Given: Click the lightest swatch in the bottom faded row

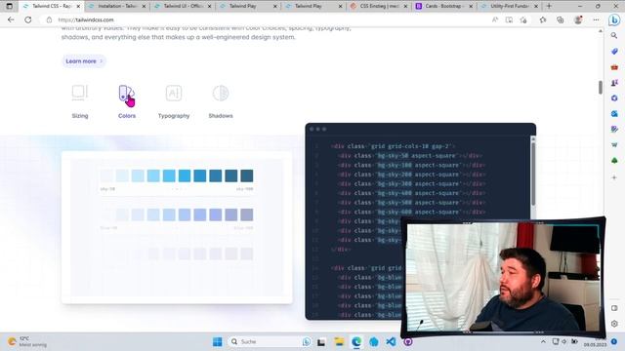Looking at the screenshot, I should (106, 253).
